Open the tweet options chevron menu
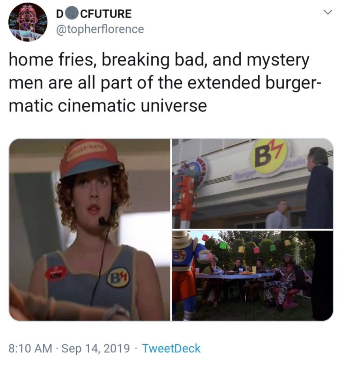345x368 pixels. click(328, 12)
